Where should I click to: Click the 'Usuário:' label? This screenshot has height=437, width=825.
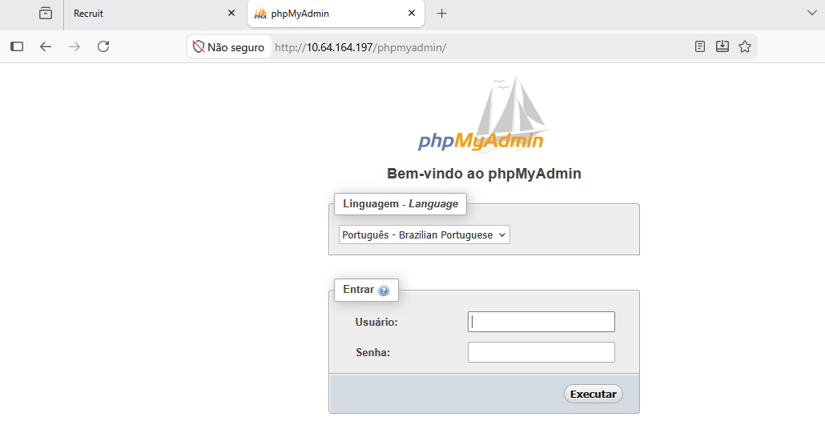click(376, 322)
